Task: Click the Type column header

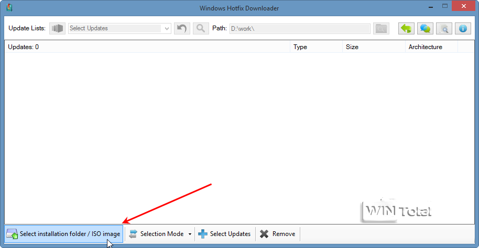Action: pos(316,47)
